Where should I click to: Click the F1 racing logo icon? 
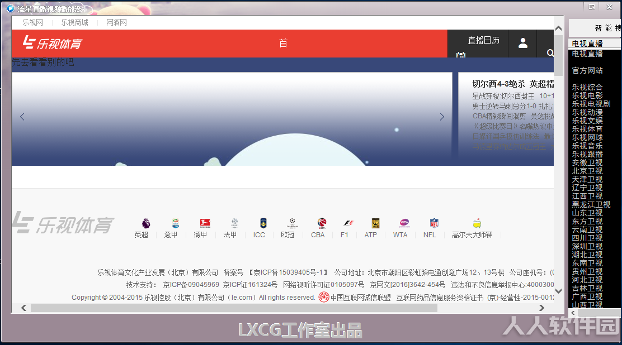click(x=348, y=223)
